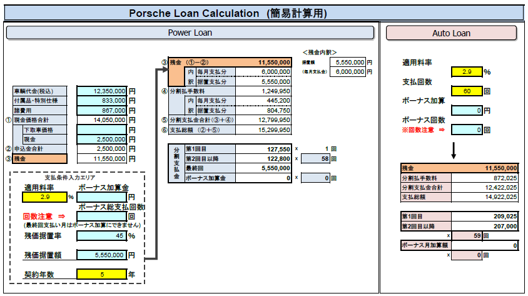Screen dimensions: 528x296
Task: Click the Auto Loan 59 回 cell
Action: coord(467,236)
